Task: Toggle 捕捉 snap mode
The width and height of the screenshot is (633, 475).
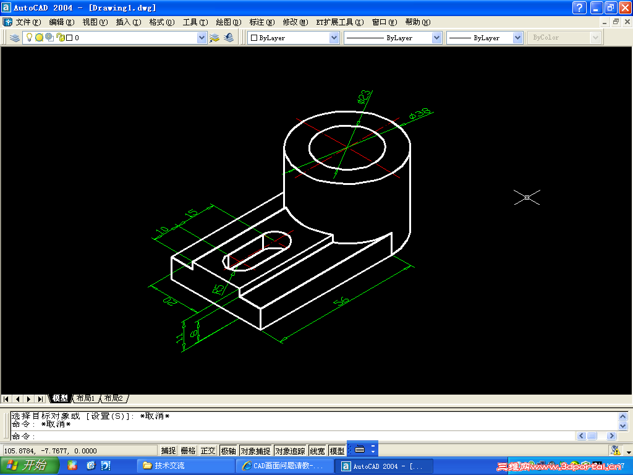Action: click(x=168, y=451)
